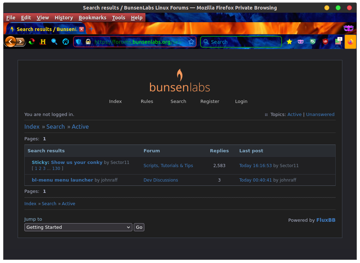Click Active in the bottom breadcrumb
360x263 pixels.
68,204
